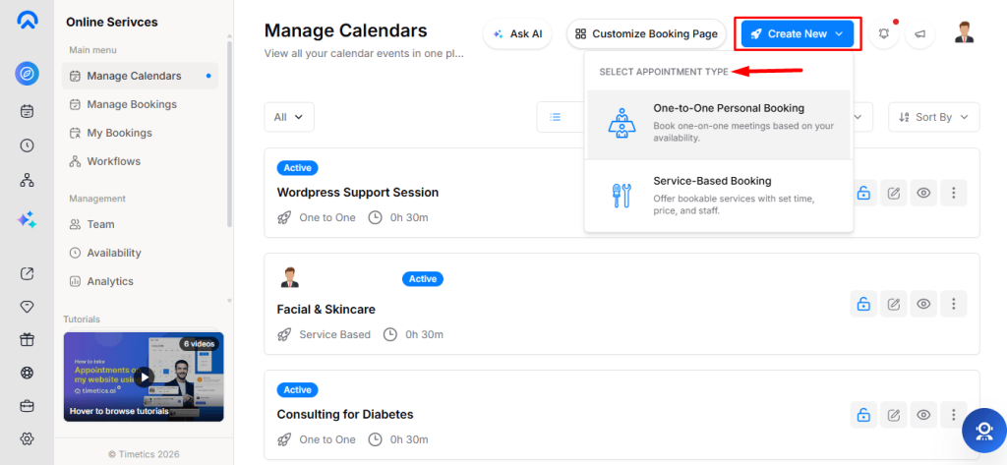1007x465 pixels.
Task: Play the tutorials video thumbnail
Action: point(144,377)
